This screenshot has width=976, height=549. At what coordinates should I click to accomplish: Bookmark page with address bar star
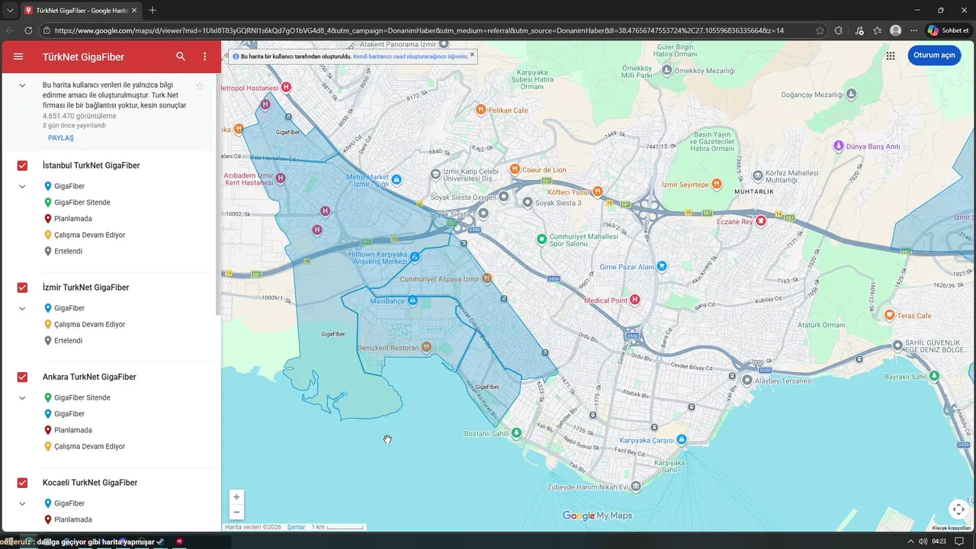click(x=820, y=30)
